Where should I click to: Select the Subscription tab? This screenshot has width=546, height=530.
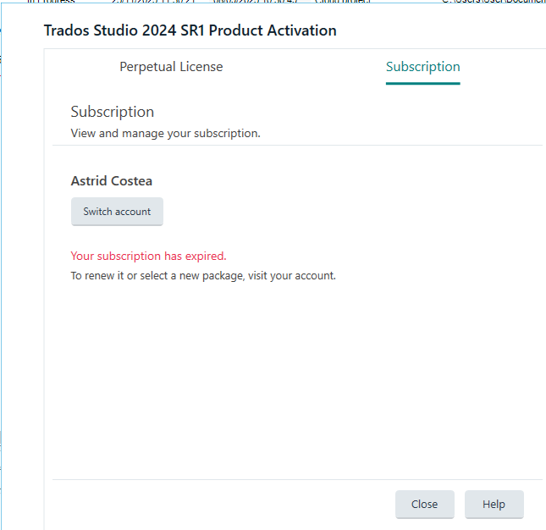click(x=422, y=67)
